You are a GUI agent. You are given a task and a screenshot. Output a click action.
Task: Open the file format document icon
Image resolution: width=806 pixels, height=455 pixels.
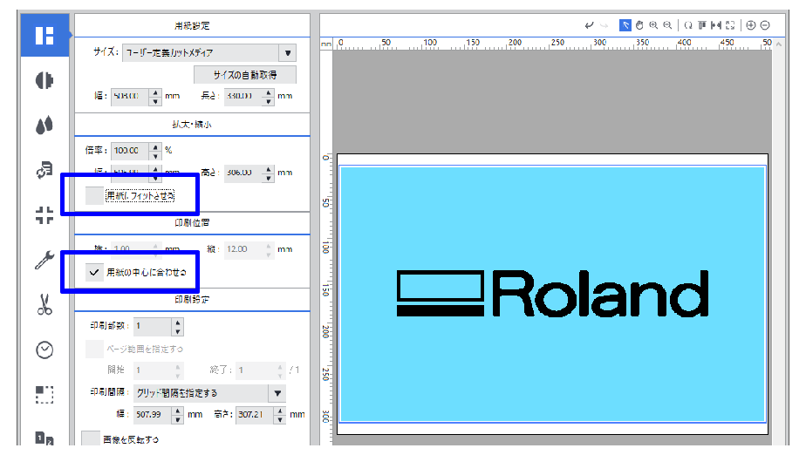coord(44,169)
